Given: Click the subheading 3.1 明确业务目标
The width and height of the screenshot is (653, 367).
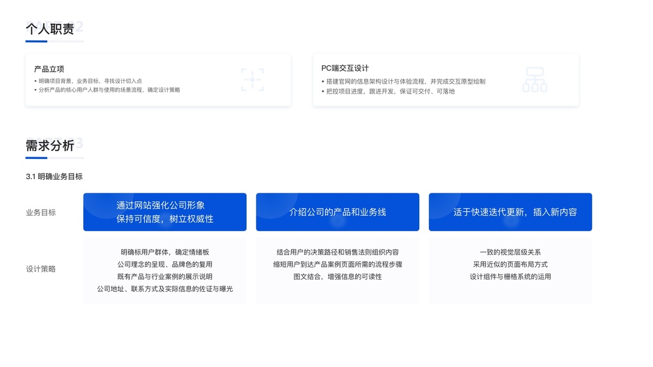Looking at the screenshot, I should point(54,176).
